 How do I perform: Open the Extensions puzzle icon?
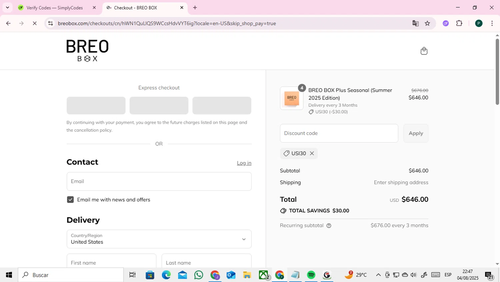click(x=459, y=23)
